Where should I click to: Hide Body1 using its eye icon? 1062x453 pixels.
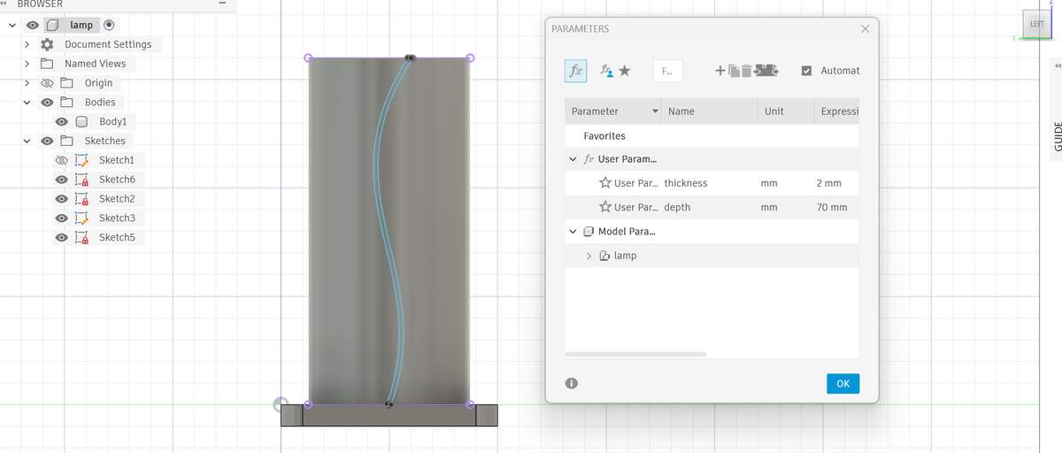[x=62, y=121]
